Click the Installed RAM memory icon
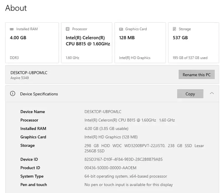 [12, 29]
